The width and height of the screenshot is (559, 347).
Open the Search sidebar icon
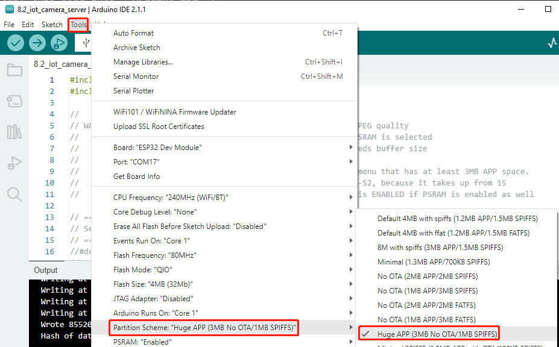[x=14, y=195]
